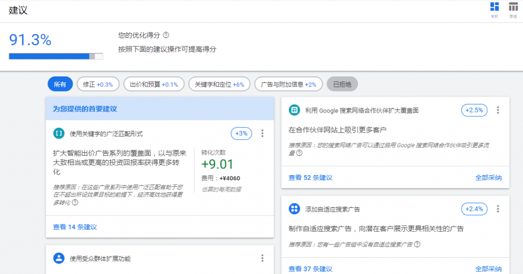
Task: Click 在合作伙伴网站上吸引更多客户 description
Action: [x=338, y=130]
